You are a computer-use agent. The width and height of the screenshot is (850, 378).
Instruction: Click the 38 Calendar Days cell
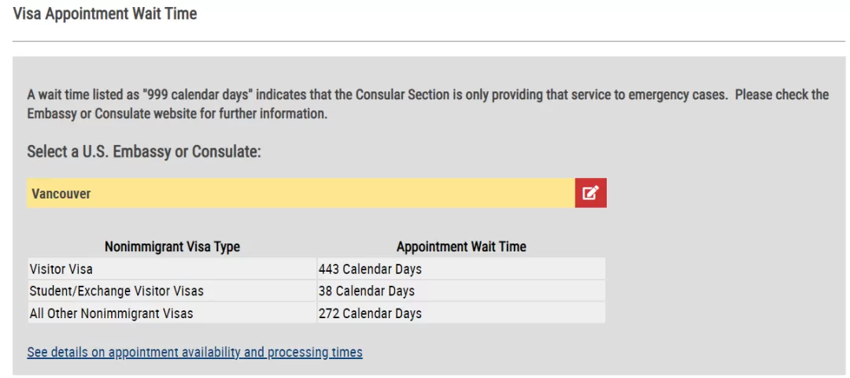461,291
